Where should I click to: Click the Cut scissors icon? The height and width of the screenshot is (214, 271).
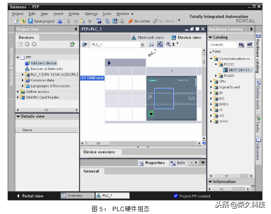68,21
